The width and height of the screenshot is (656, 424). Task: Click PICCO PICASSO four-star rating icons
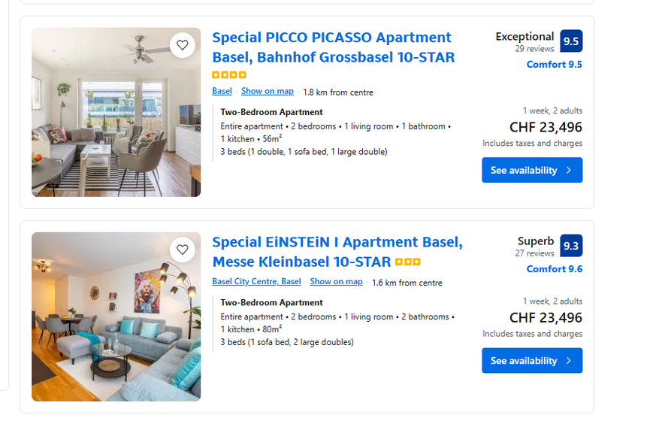coord(229,75)
